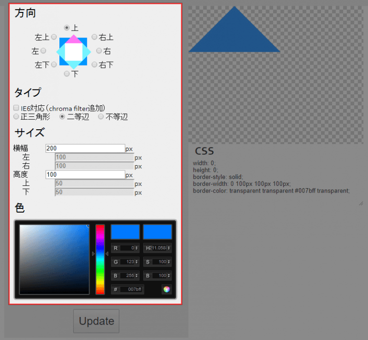Select the 正三角形 type radio
368x340 pixels.
coord(16,116)
